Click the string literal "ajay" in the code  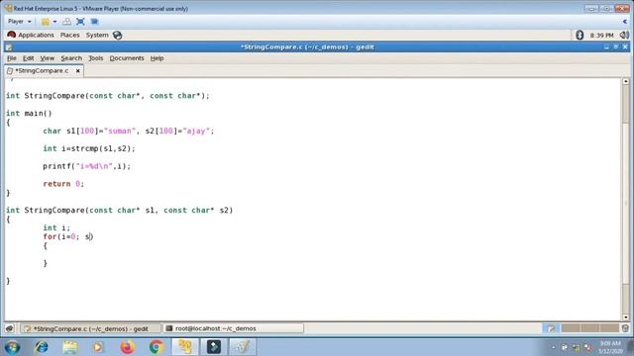coord(196,132)
